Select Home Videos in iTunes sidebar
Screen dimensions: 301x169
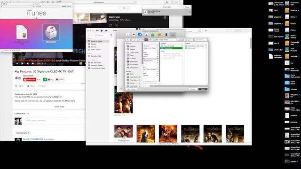tap(95, 50)
